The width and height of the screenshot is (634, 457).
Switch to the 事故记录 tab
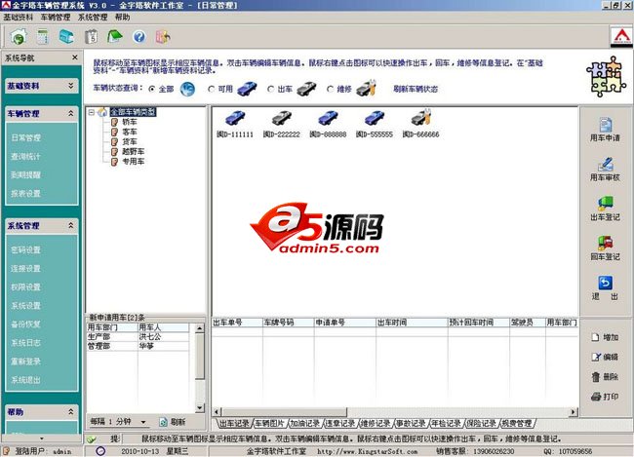point(411,424)
